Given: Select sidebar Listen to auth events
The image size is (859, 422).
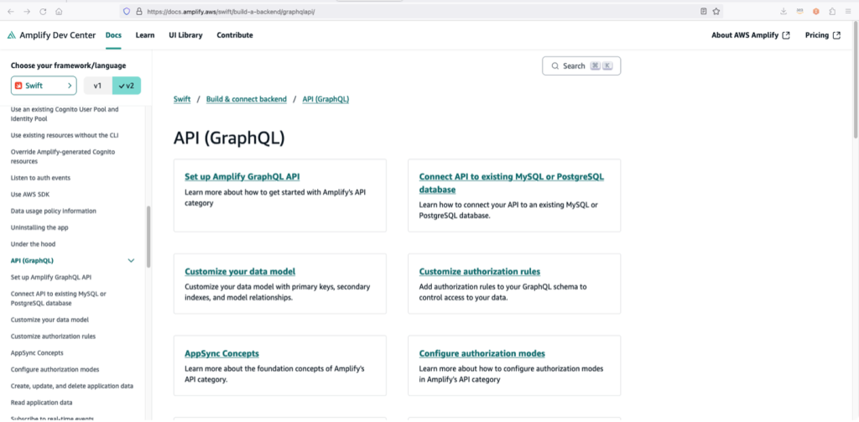Looking at the screenshot, I should [x=40, y=178].
